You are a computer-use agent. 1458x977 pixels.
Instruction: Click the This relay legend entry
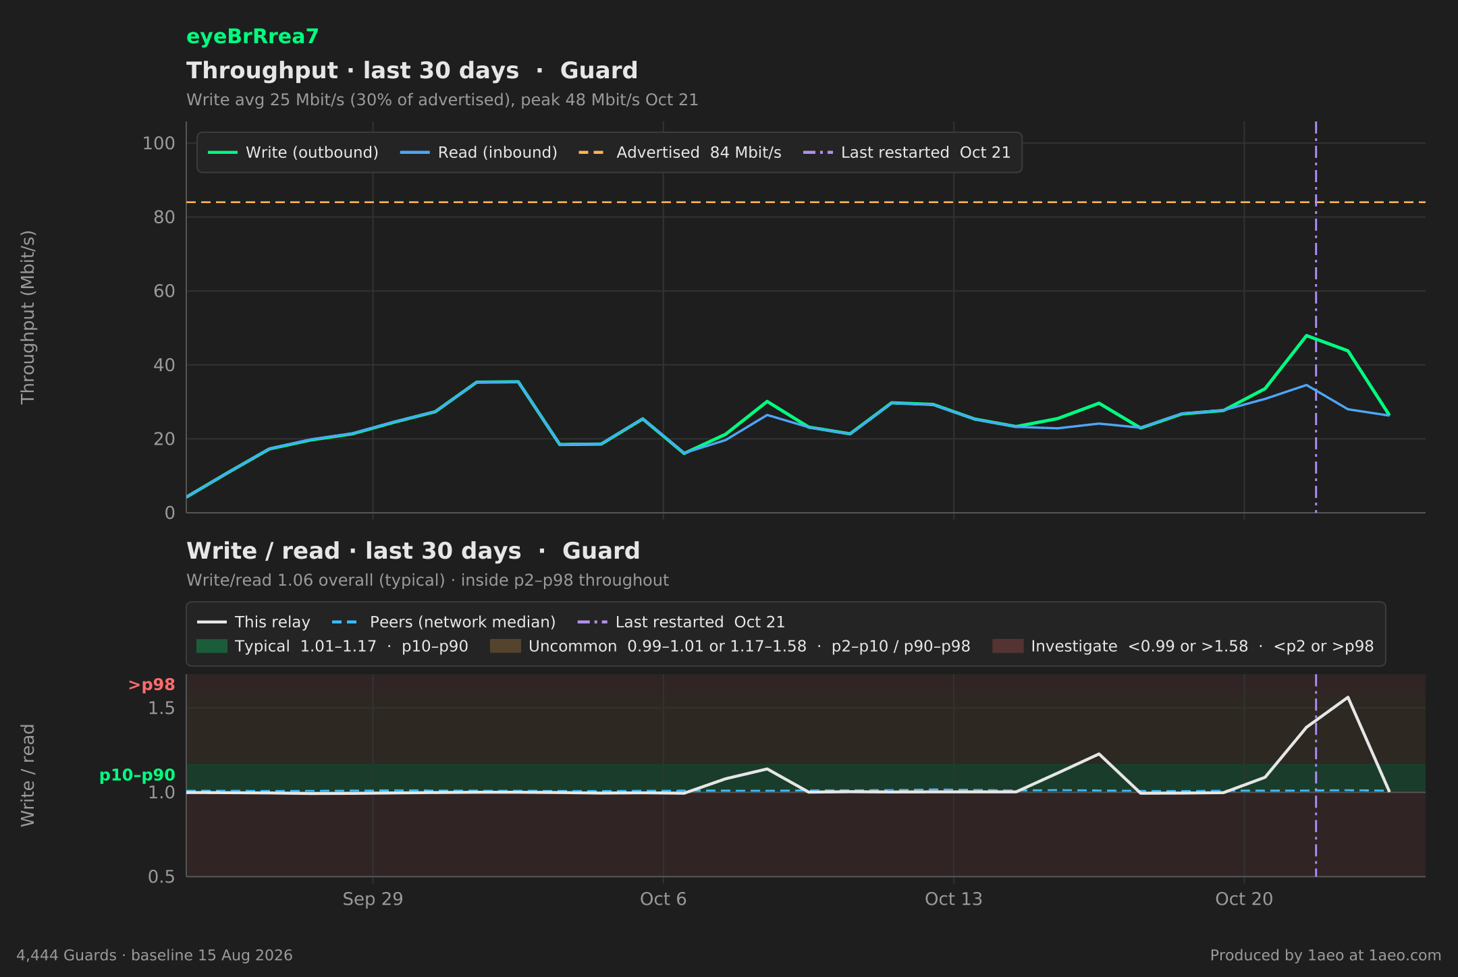[254, 622]
